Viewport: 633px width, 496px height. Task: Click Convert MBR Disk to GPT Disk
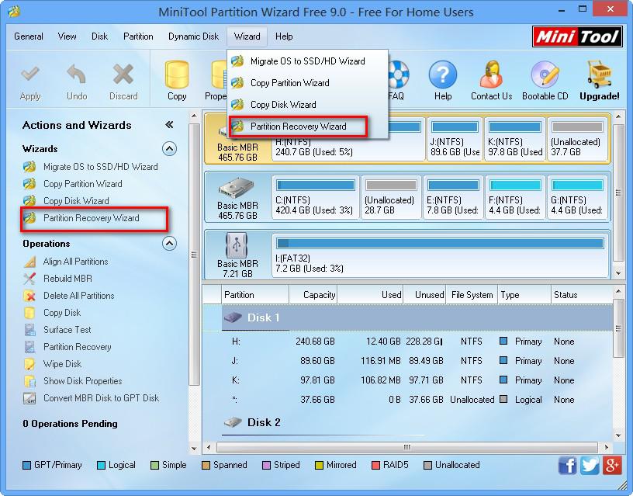(101, 398)
